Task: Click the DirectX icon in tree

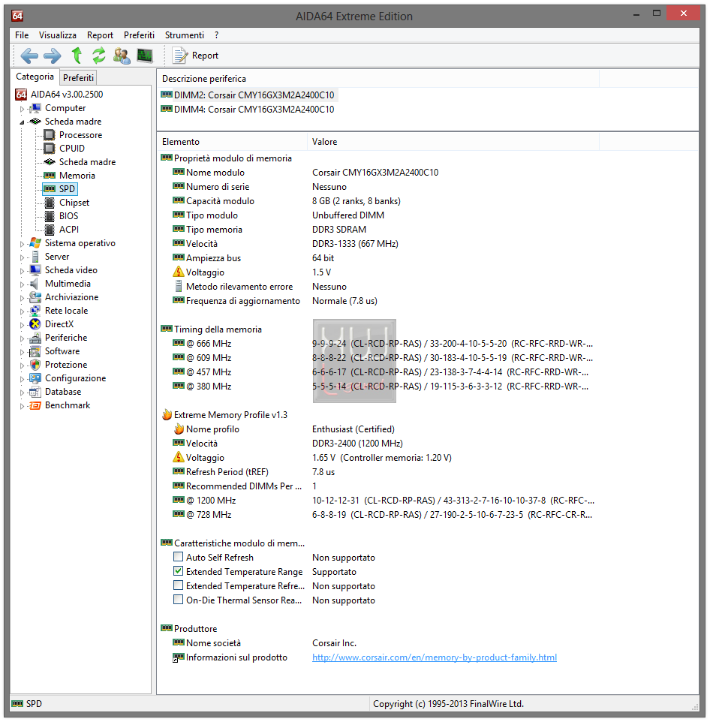Action: (x=35, y=324)
